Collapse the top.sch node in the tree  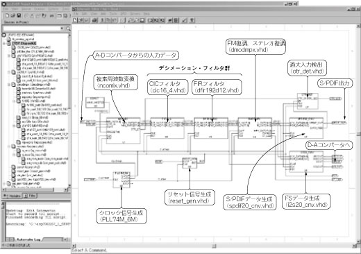point(4,43)
